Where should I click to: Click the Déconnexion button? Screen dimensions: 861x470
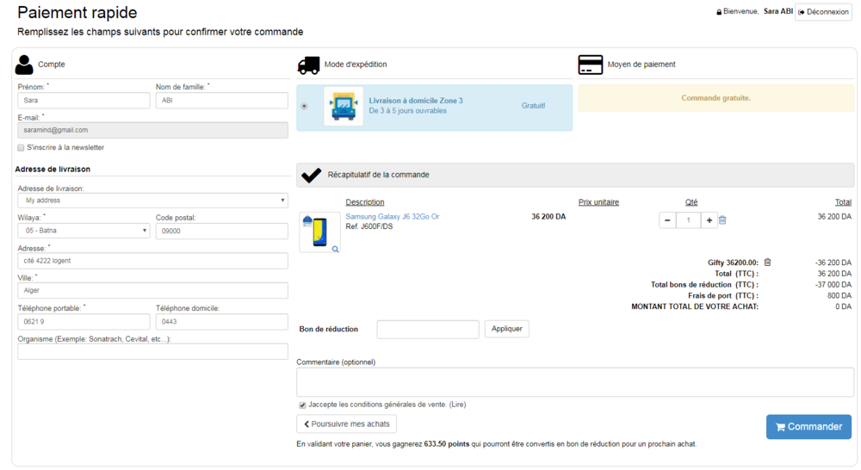pyautogui.click(x=823, y=12)
